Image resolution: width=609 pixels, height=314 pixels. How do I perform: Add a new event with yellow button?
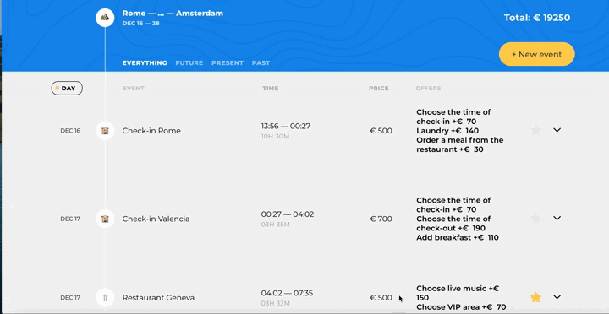537,54
